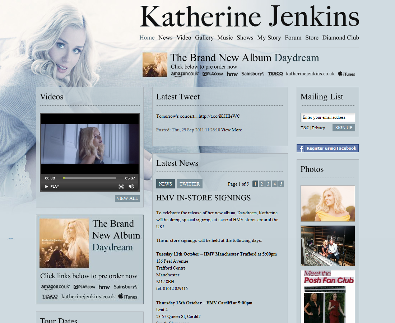
Task: Click Register using Facebook button
Action: [x=328, y=148]
